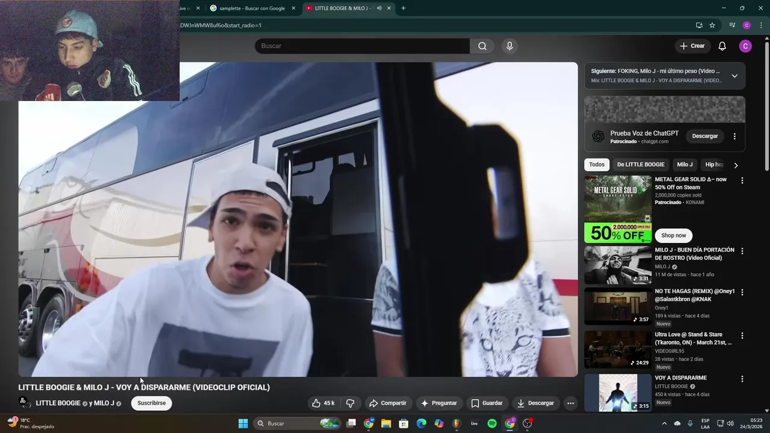Open File Explorer from the taskbar

[x=386, y=423]
